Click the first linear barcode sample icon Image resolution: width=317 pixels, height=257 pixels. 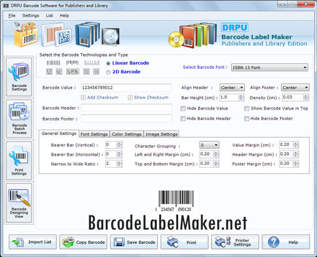point(54,63)
